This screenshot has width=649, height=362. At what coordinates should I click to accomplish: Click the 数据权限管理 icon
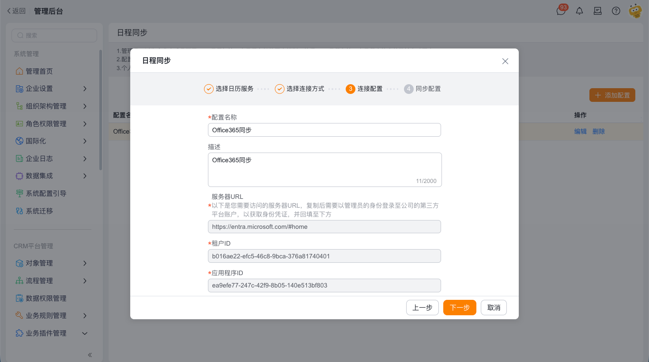(x=19, y=298)
